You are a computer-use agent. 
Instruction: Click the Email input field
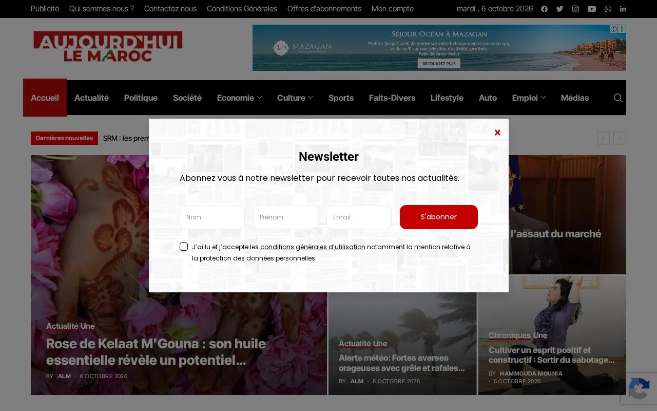pyautogui.click(x=359, y=217)
